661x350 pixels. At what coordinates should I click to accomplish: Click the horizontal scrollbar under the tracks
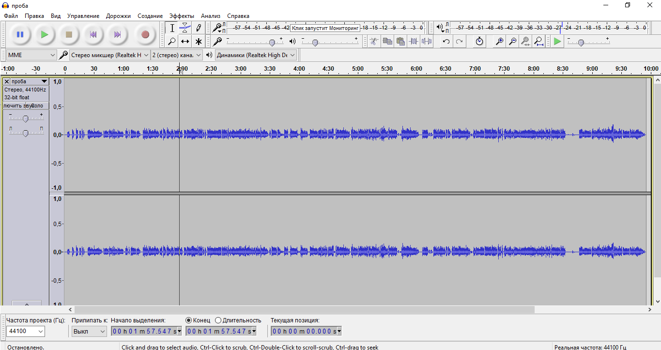(304, 309)
